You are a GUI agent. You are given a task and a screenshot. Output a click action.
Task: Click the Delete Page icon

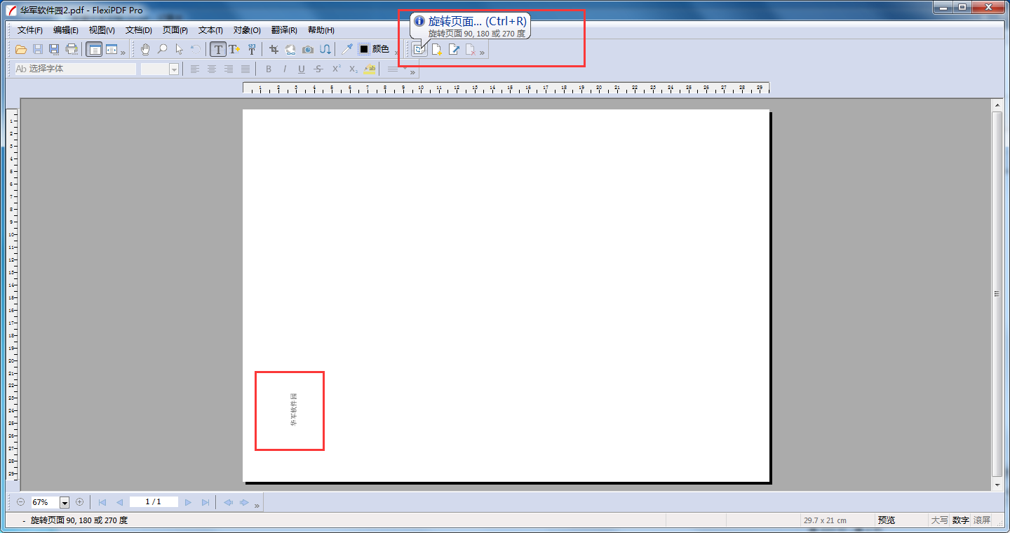click(471, 49)
